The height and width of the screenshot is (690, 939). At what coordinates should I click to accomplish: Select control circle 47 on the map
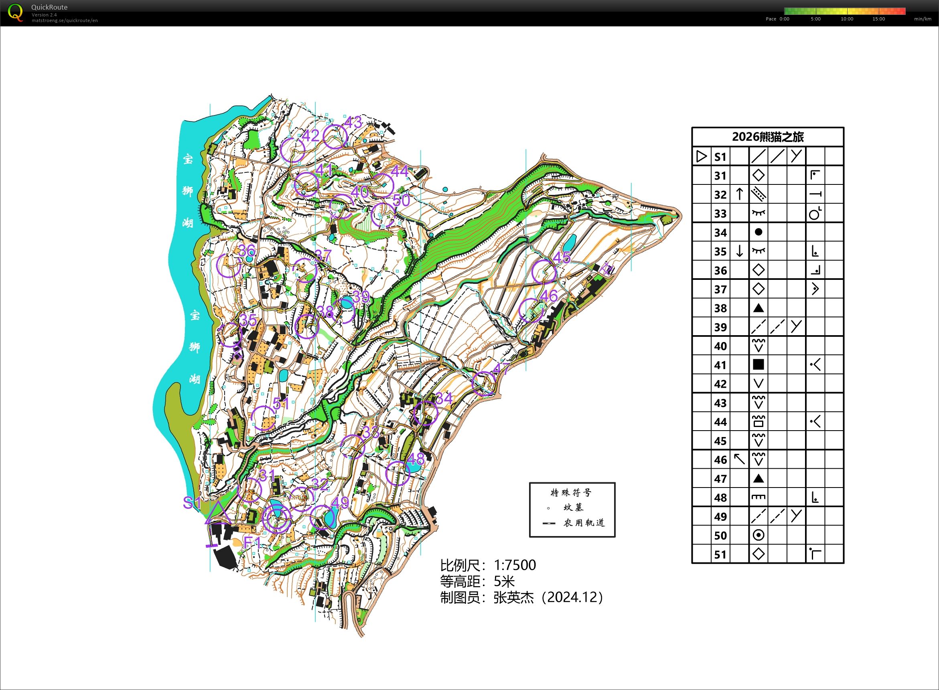(x=484, y=383)
